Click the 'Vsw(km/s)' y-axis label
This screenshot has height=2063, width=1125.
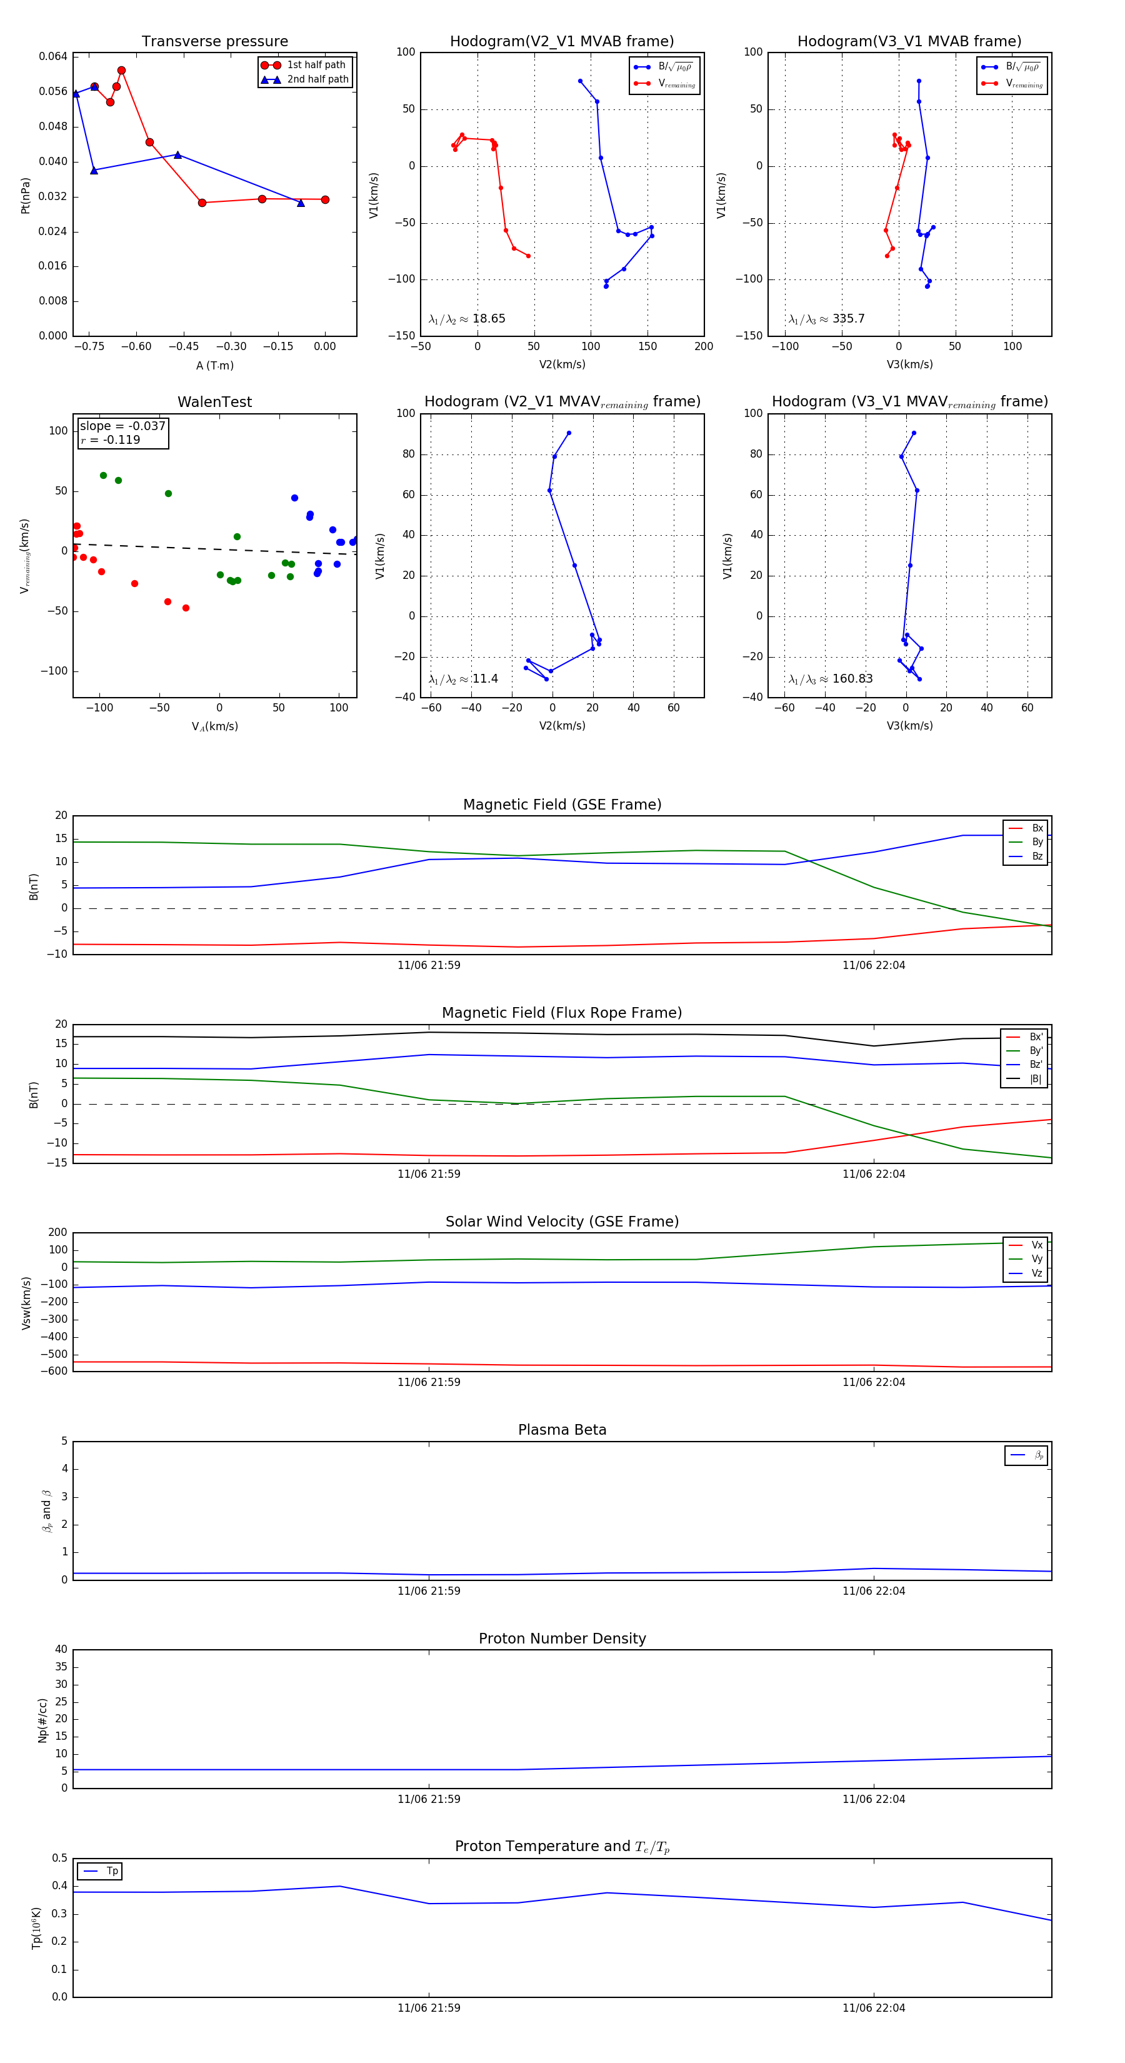tap(26, 1303)
